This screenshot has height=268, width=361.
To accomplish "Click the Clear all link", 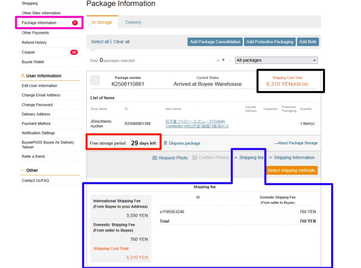I will (121, 41).
